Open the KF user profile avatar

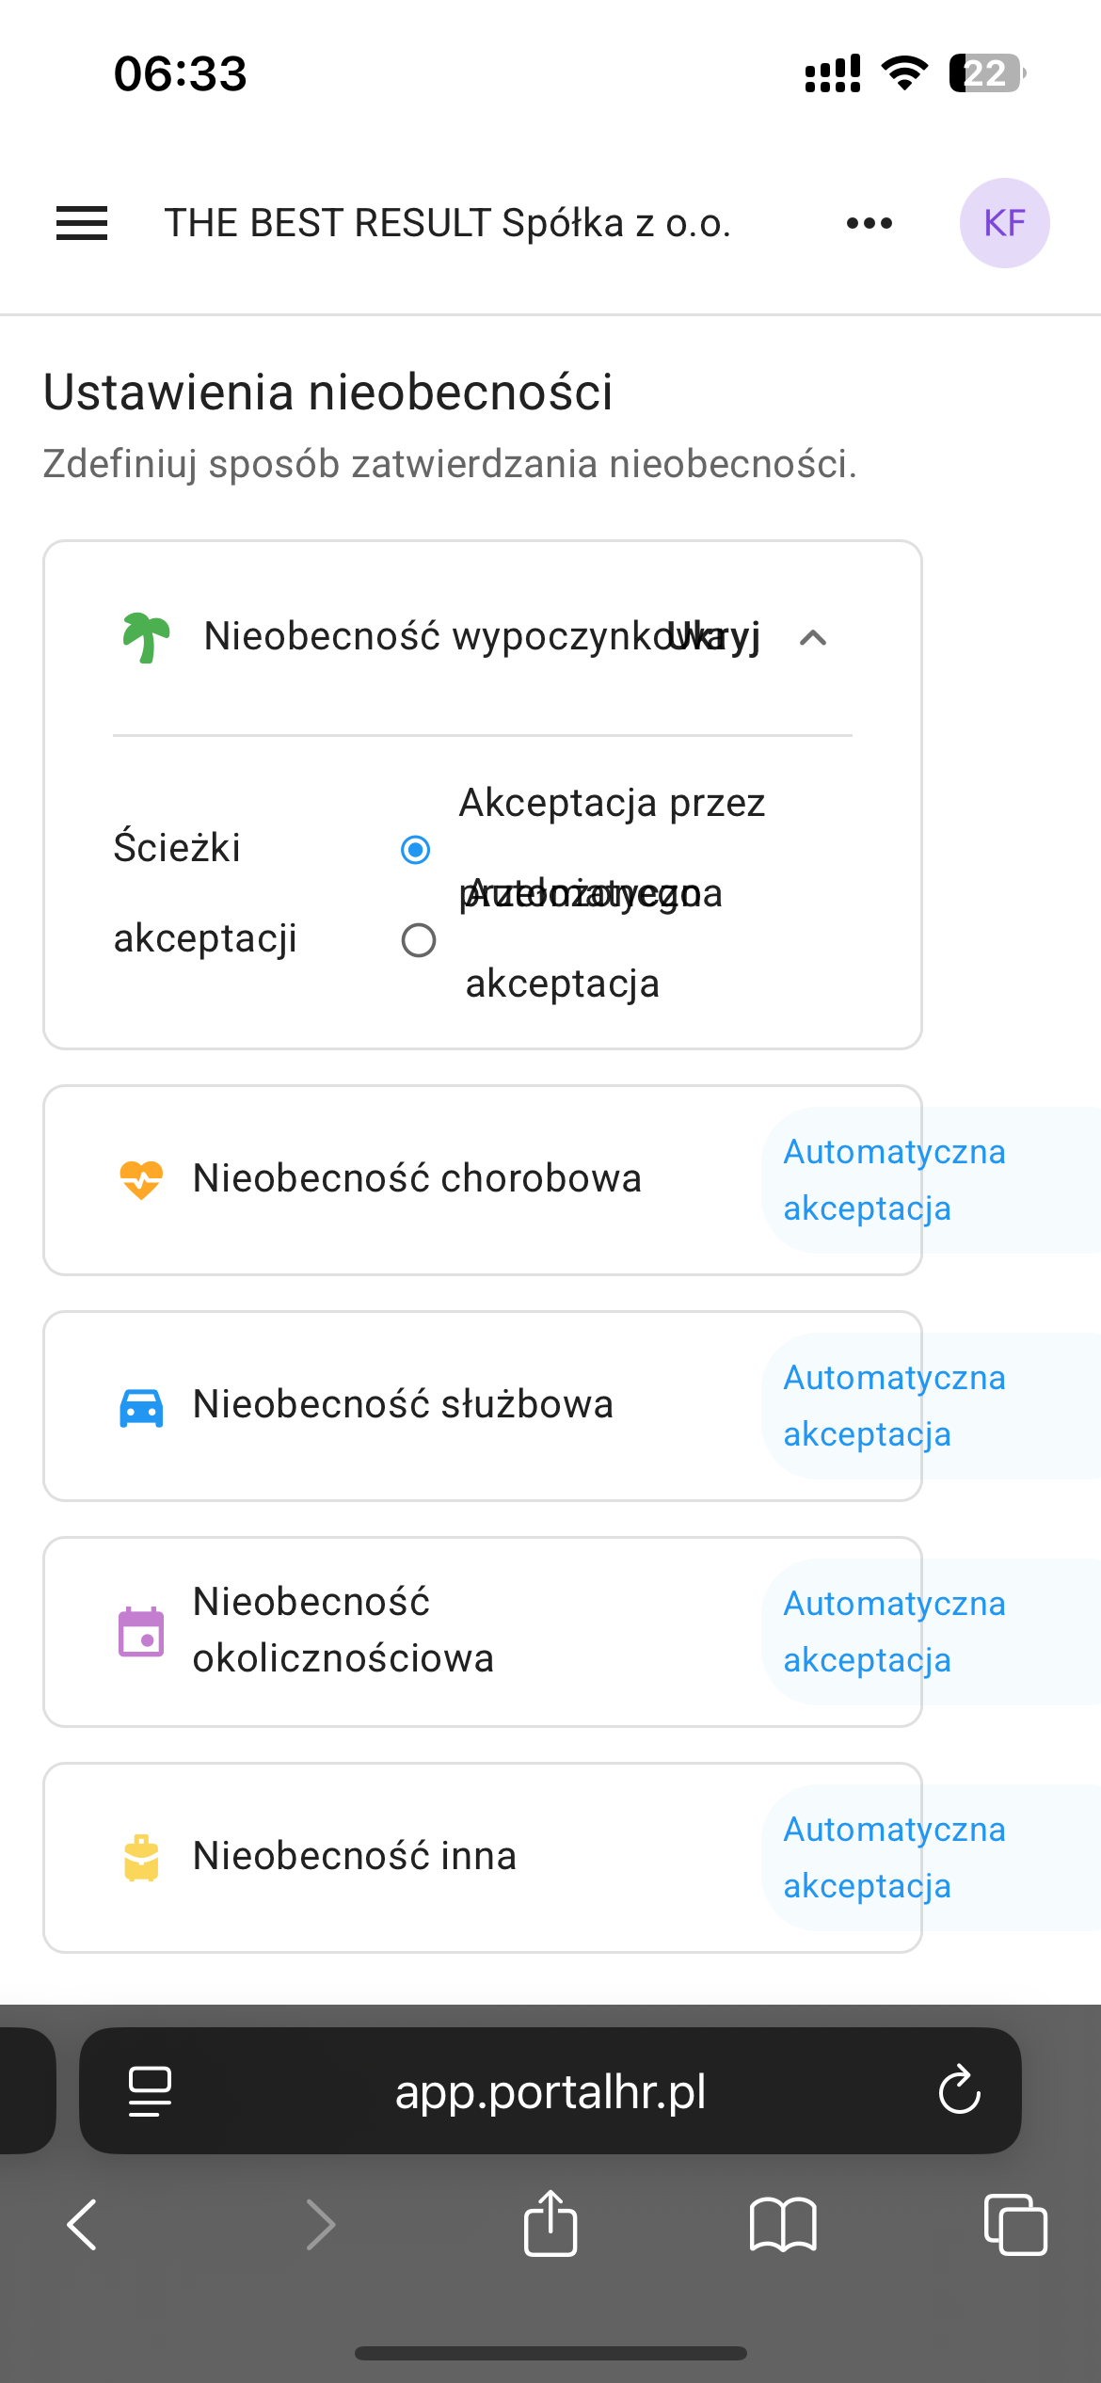[1004, 223]
